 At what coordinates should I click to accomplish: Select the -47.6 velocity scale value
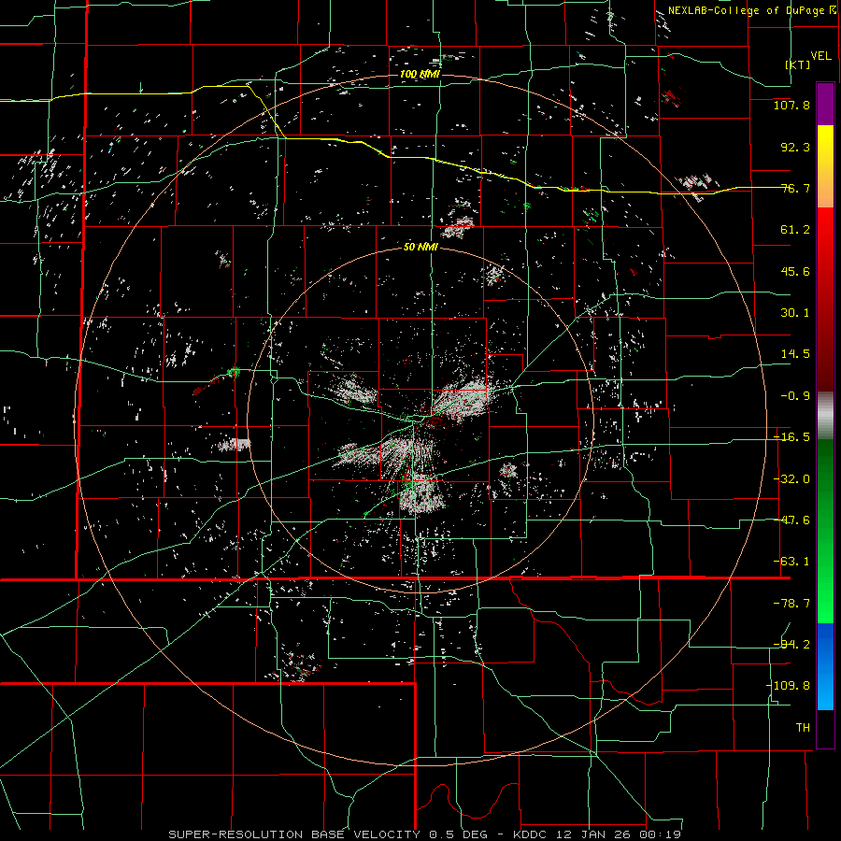tap(791, 520)
